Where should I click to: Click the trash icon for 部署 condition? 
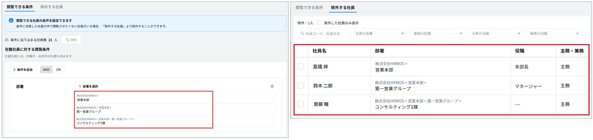point(272,86)
